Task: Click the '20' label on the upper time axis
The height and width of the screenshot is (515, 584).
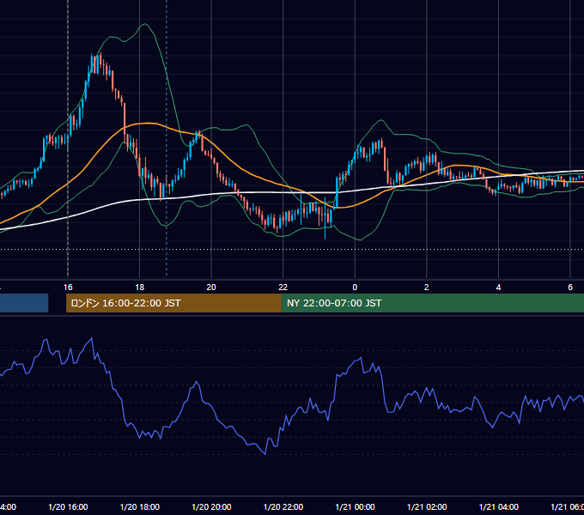Action: coord(211,288)
